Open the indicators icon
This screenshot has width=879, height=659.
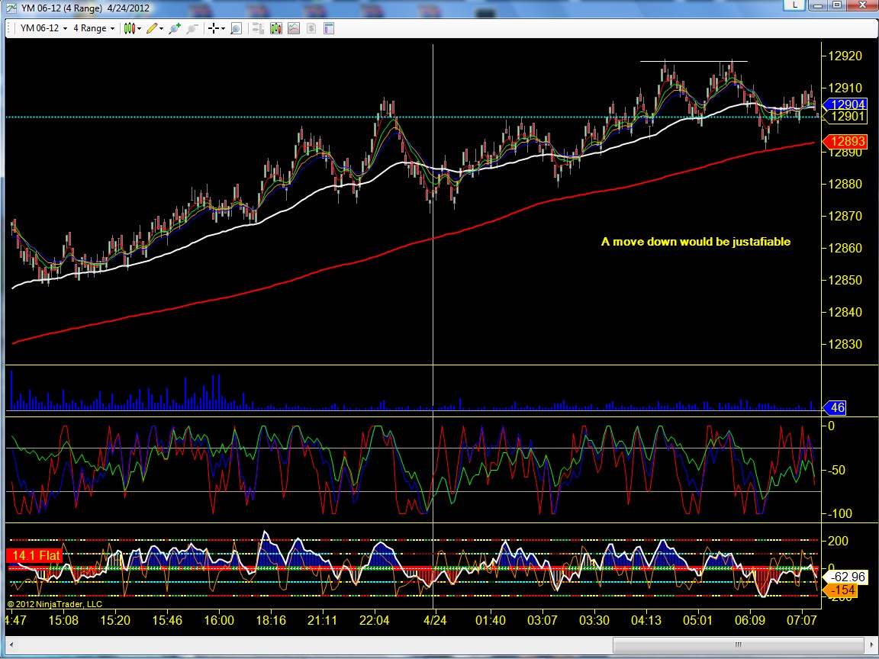pyautogui.click(x=294, y=28)
